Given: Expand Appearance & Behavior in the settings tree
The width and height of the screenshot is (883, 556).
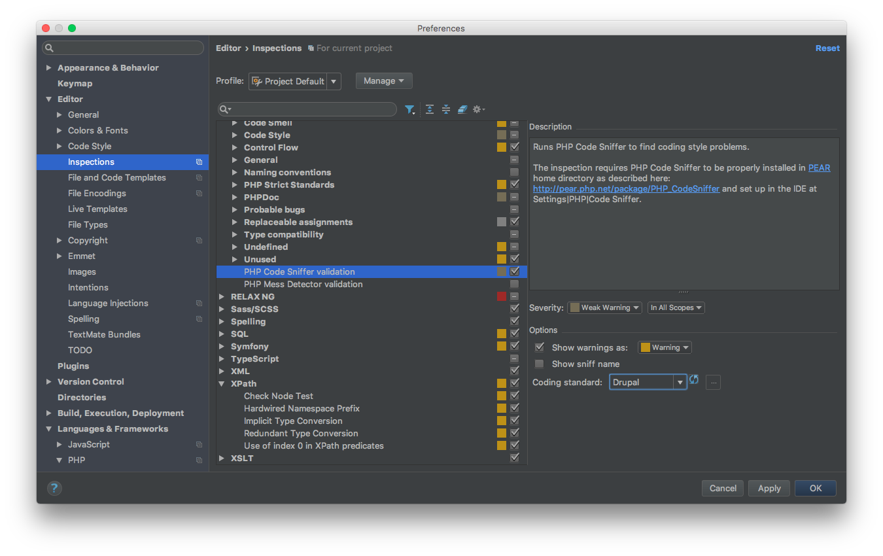Looking at the screenshot, I should pyautogui.click(x=48, y=68).
